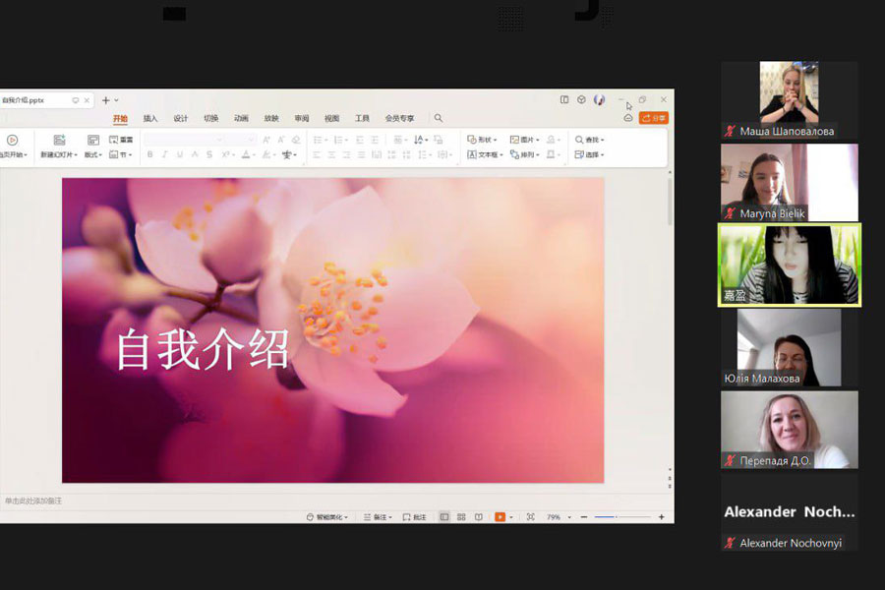Switch to the 动画 (Animation) tab

(241, 118)
